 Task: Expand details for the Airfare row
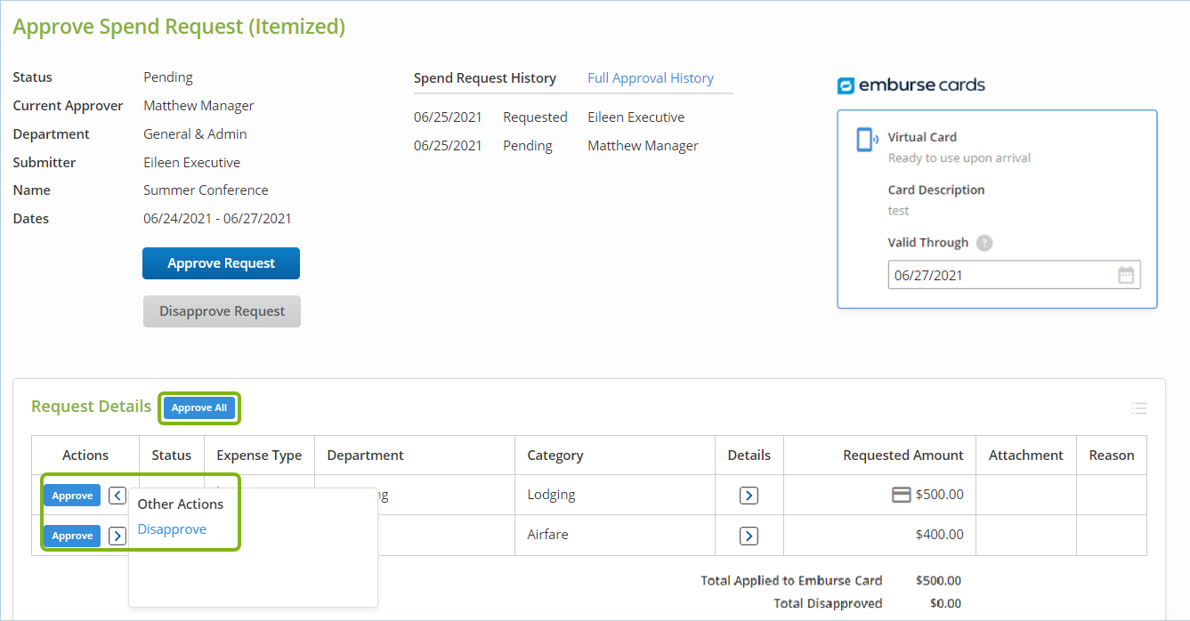pos(749,536)
